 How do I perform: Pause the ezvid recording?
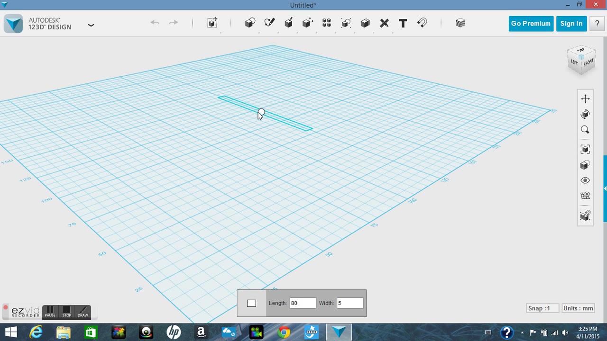coord(50,312)
